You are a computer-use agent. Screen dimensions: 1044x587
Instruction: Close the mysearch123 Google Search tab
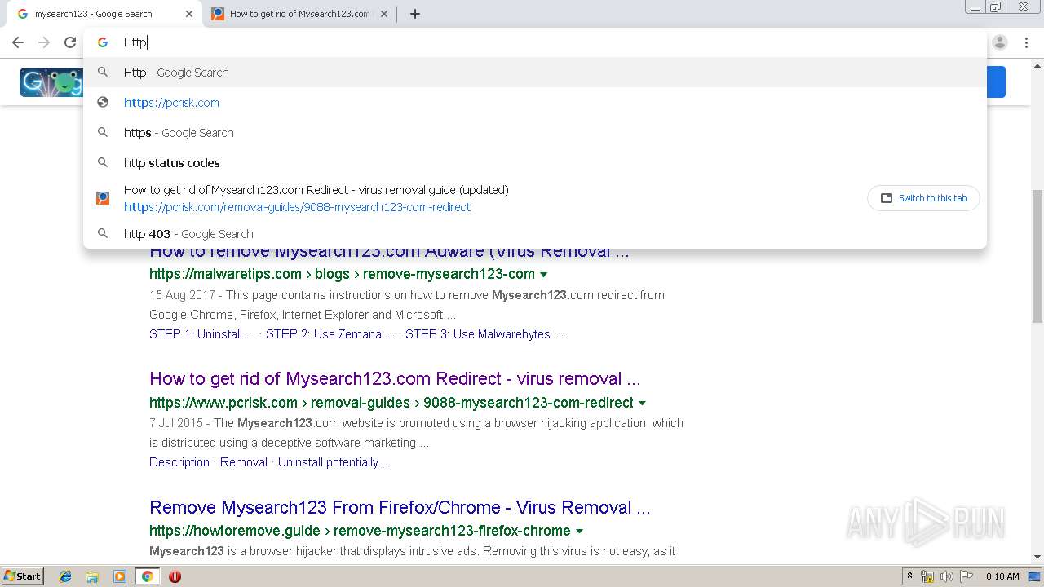[x=189, y=14]
